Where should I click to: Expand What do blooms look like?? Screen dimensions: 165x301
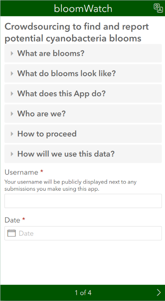click(x=83, y=73)
